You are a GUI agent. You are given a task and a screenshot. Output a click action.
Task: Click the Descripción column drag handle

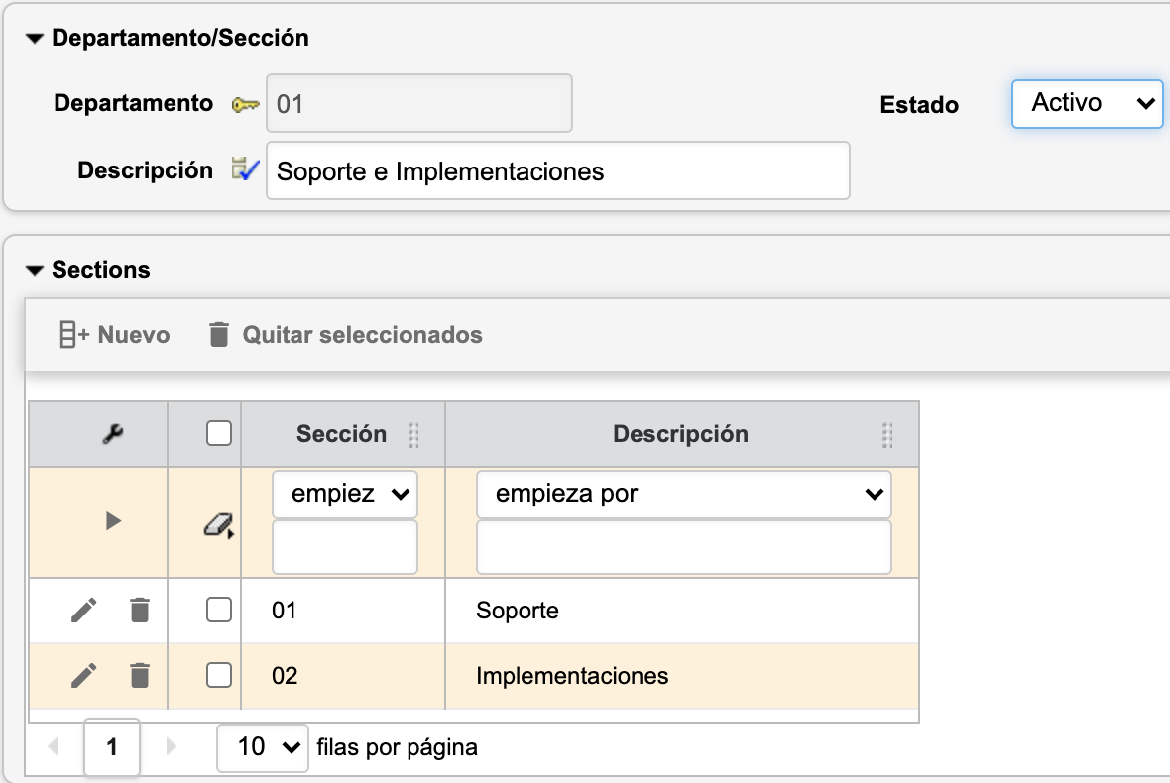coord(887,434)
